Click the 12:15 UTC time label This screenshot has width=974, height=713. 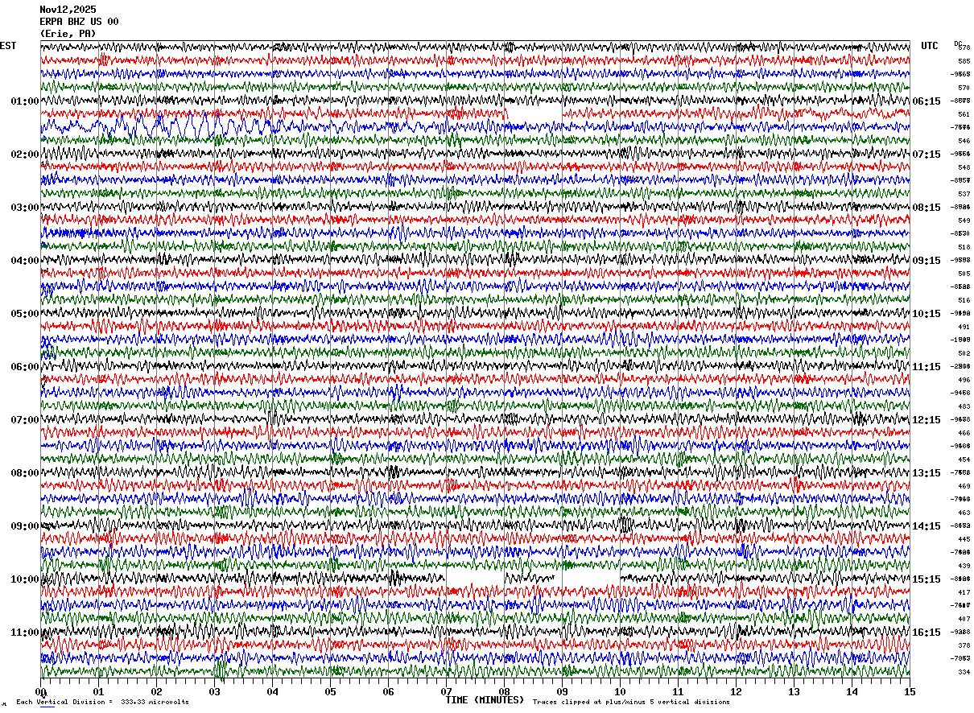[927, 420]
